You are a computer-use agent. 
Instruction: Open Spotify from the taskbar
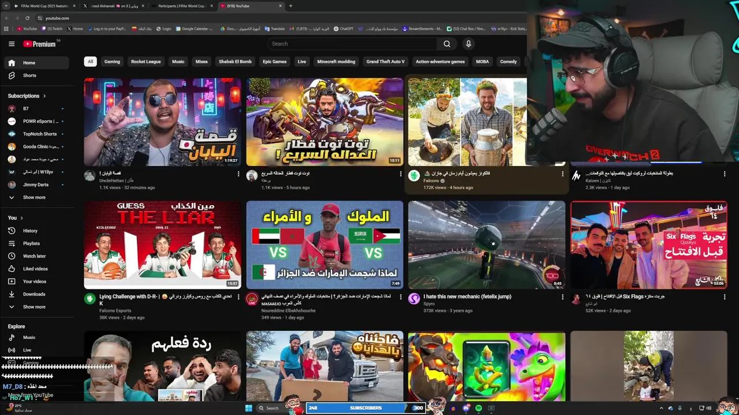tap(479, 408)
